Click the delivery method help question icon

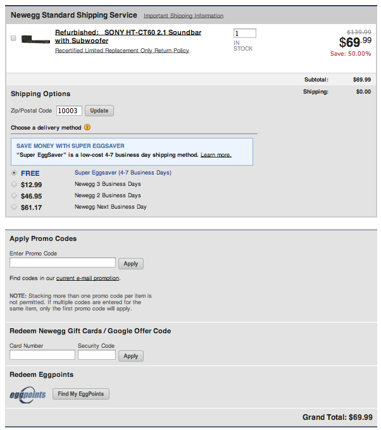coord(87,128)
